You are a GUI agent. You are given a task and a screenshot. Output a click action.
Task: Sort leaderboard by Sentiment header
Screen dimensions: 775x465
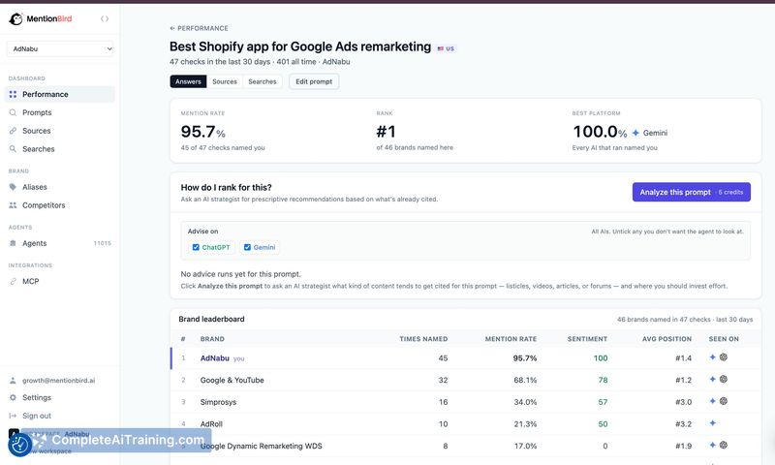[x=588, y=339]
